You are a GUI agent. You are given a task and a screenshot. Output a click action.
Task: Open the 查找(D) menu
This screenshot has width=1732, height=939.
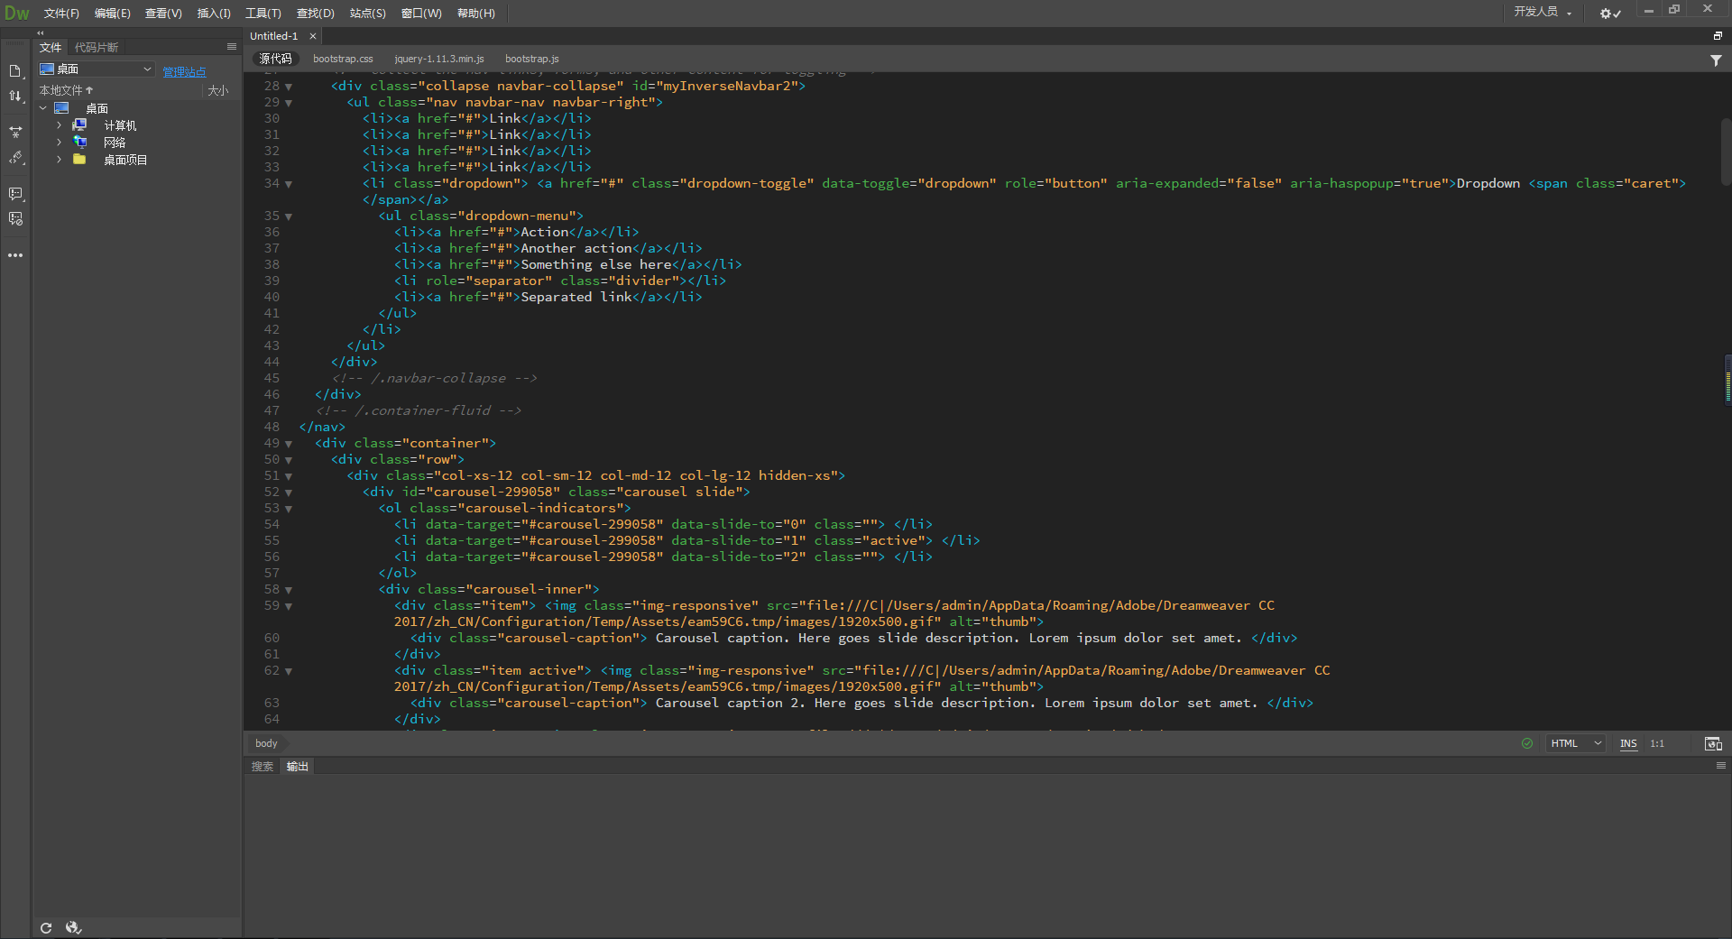314,14
